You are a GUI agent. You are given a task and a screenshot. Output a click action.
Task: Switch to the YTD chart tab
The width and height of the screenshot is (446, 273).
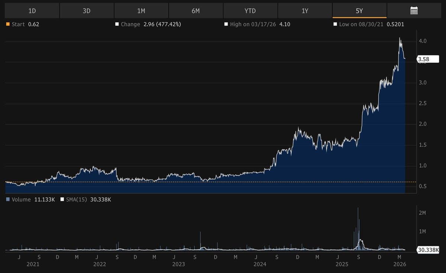coord(250,11)
